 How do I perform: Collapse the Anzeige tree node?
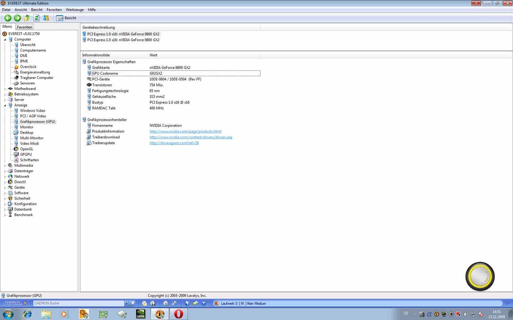click(5, 105)
